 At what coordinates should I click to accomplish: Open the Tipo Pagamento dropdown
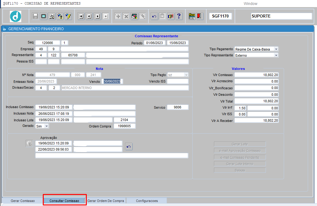click(276, 49)
